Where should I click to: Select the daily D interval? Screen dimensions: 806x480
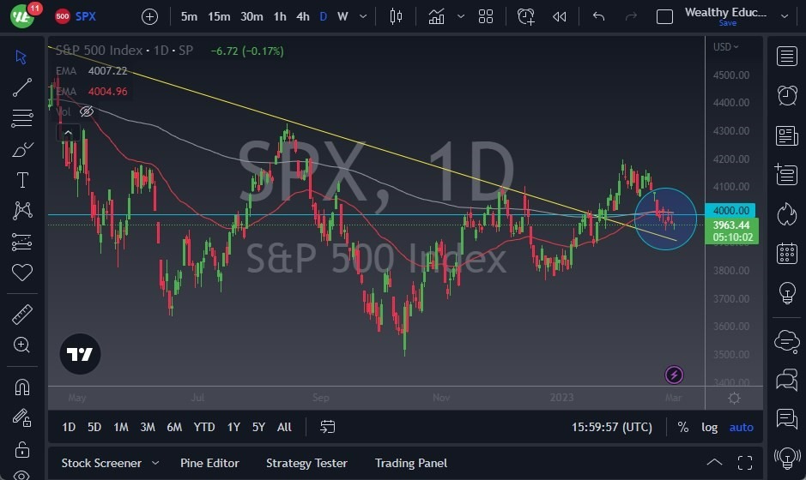[324, 16]
